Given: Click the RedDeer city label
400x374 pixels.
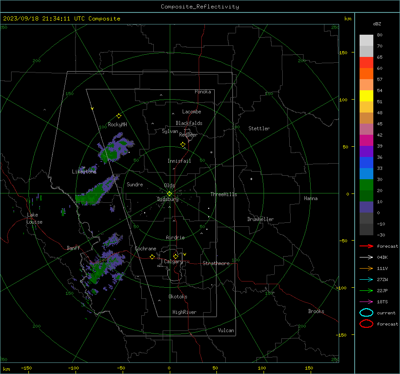Looking at the screenshot, I should click(188, 135).
